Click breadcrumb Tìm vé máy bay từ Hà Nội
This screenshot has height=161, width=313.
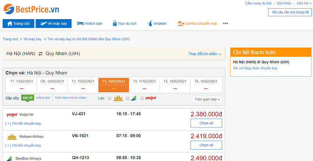[88, 39]
